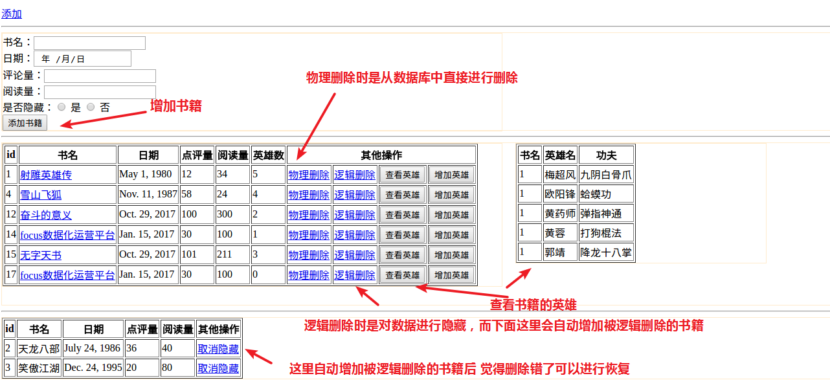The image size is (830, 389).
Task: Click 物理删除 in id 17 row
Action: click(x=309, y=275)
